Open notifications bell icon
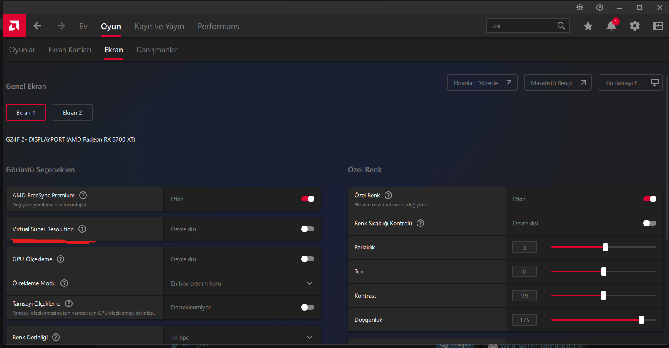The height and width of the screenshot is (348, 669). [x=611, y=26]
